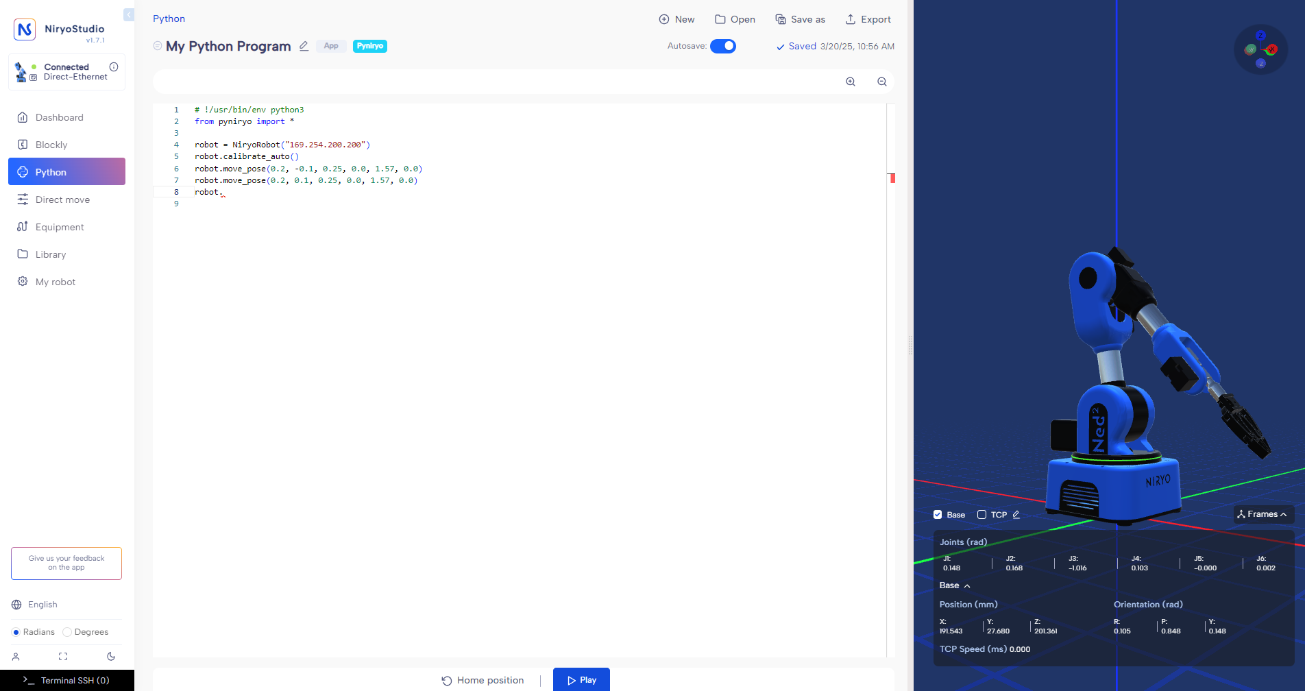Play the Python program
The image size is (1305, 691).
pos(581,680)
